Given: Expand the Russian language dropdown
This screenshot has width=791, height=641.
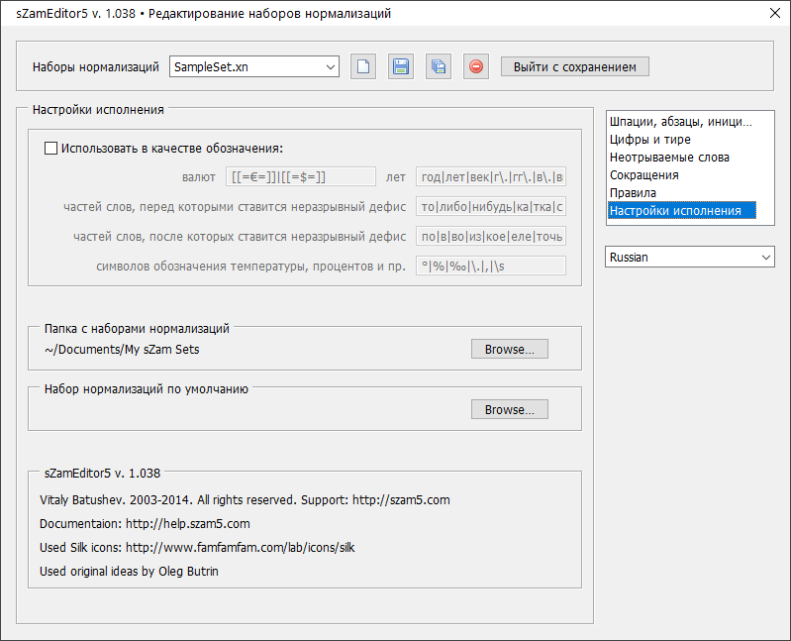Looking at the screenshot, I should [689, 257].
